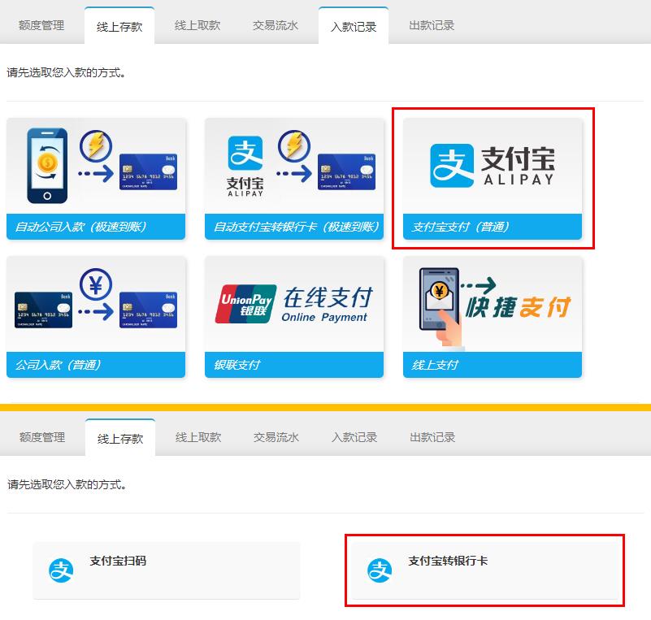
Task: Click the Alipay icon beside 支付宝转银行卡
Action: (379, 570)
